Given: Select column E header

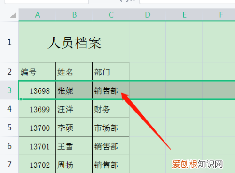Looking at the screenshot, I should click(184, 15).
